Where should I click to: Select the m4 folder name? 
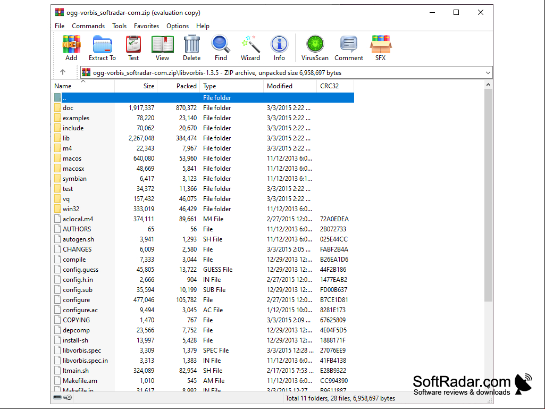tap(67, 148)
